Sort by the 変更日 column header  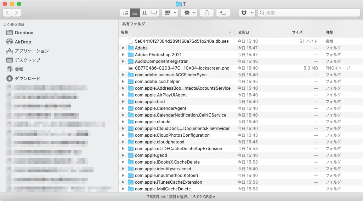[x=261, y=32]
